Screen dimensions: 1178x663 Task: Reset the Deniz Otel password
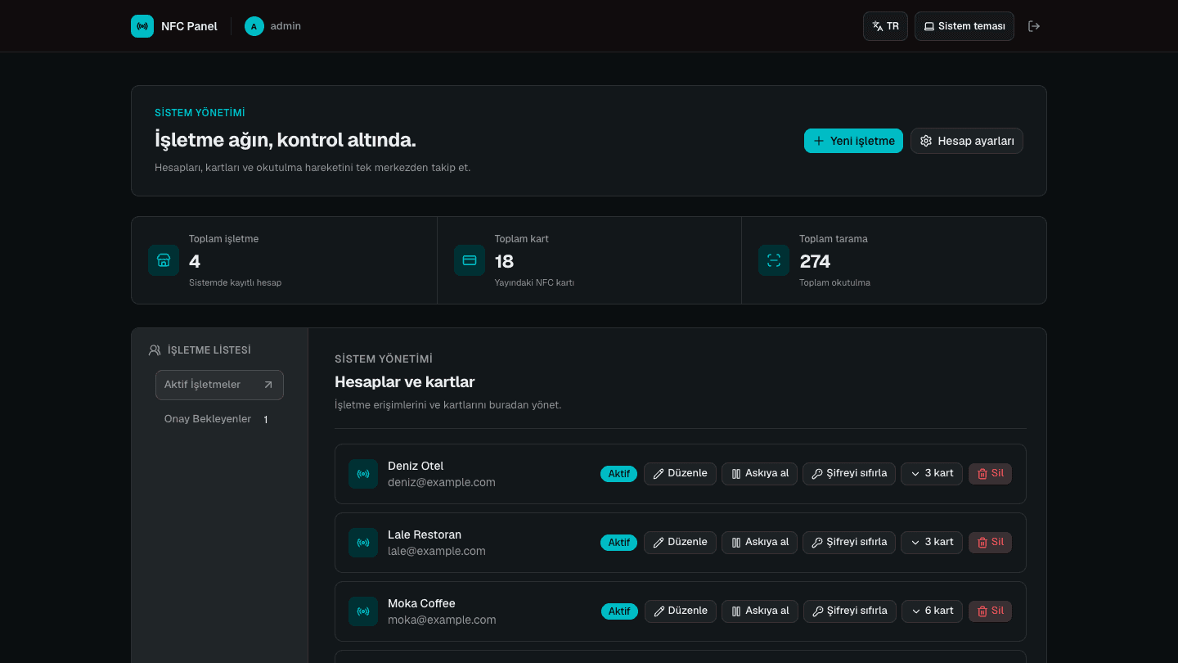click(x=849, y=474)
